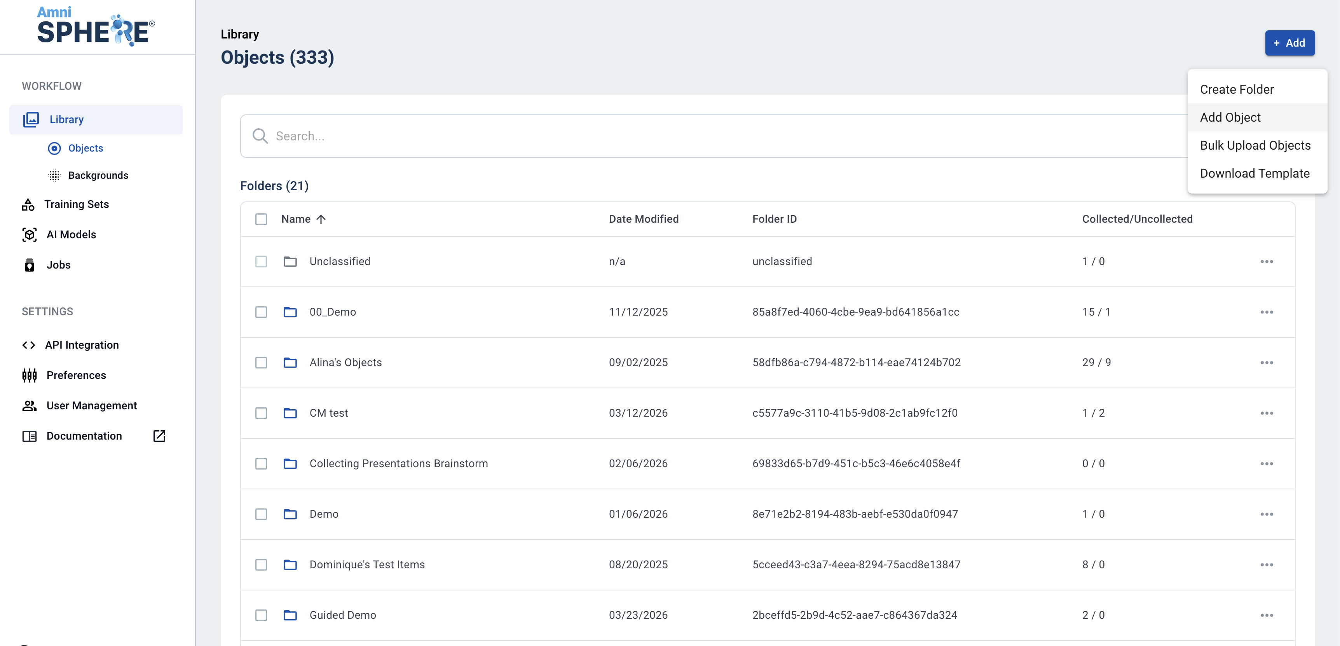
Task: Open the Backgrounds grid icon item
Action: [55, 175]
